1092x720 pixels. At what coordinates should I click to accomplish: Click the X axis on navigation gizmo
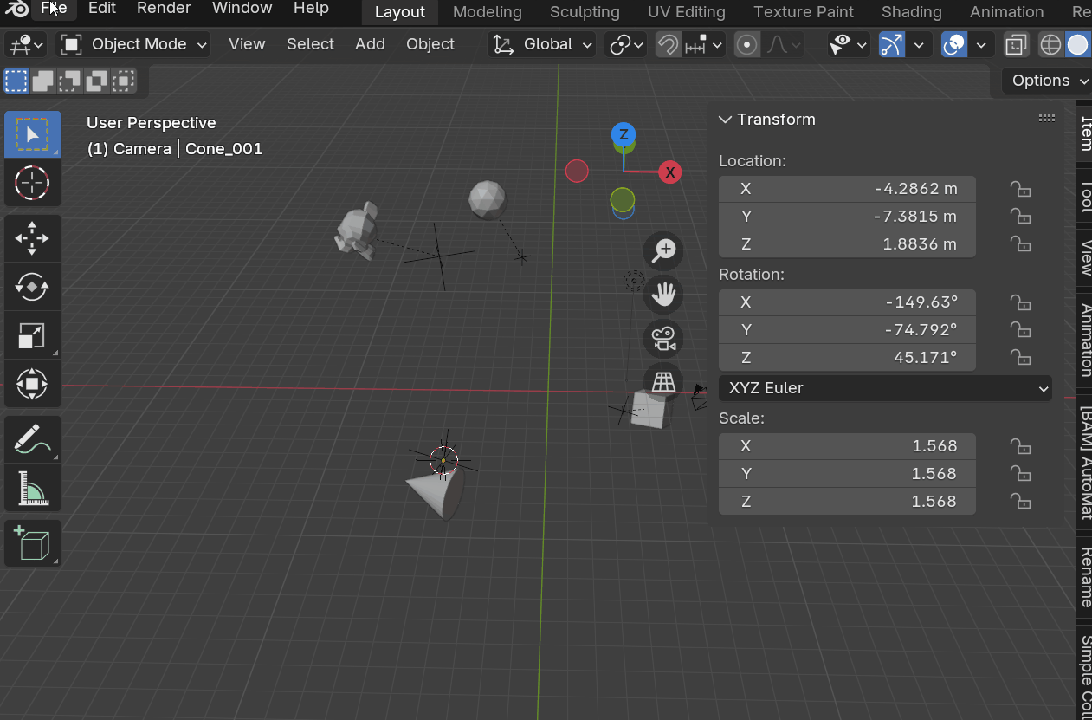coord(669,172)
